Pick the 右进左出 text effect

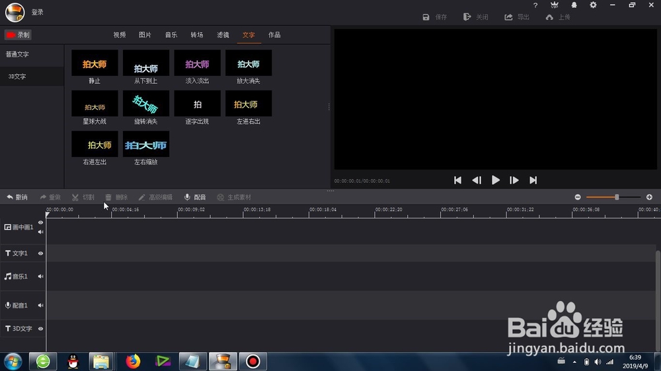click(95, 144)
